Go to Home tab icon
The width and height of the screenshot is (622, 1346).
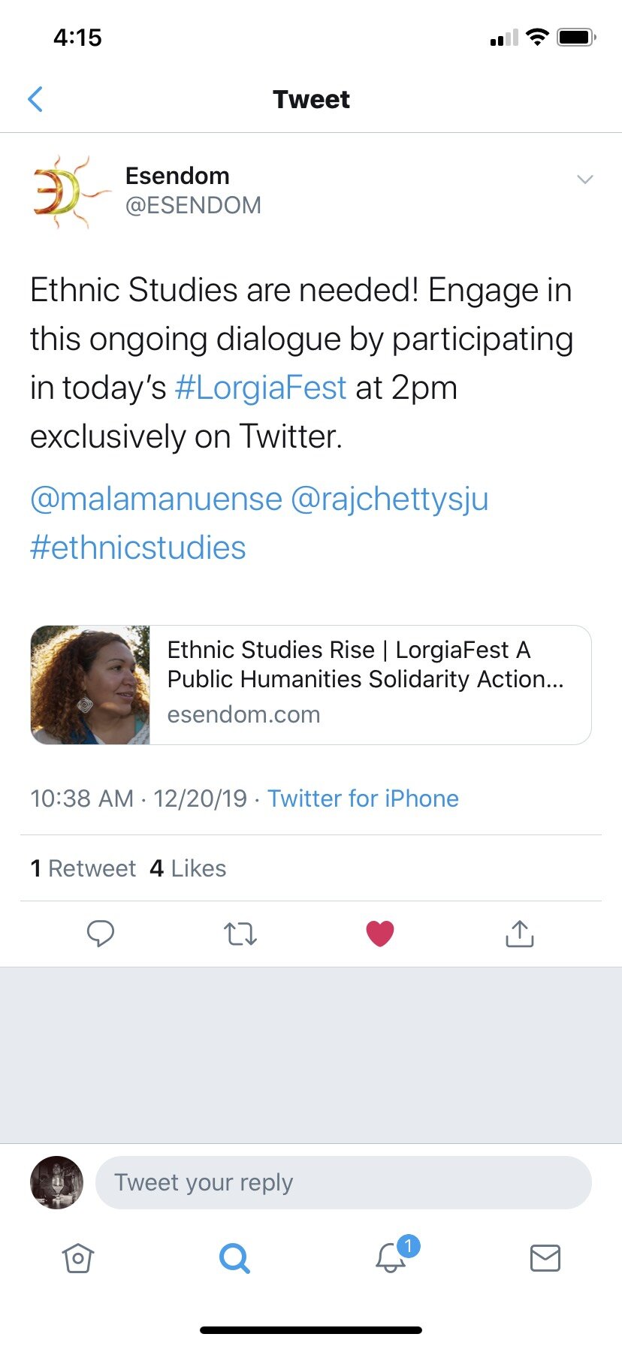click(78, 1258)
